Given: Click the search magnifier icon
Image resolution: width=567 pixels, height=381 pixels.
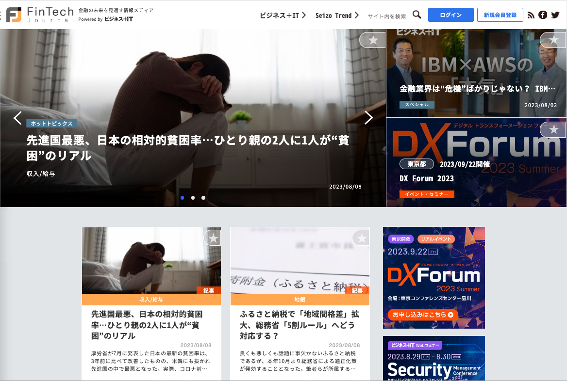Looking at the screenshot, I should click(x=417, y=15).
